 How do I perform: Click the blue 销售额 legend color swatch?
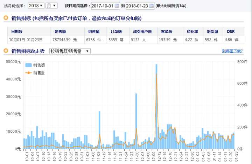pyautogui.click(x=28, y=65)
